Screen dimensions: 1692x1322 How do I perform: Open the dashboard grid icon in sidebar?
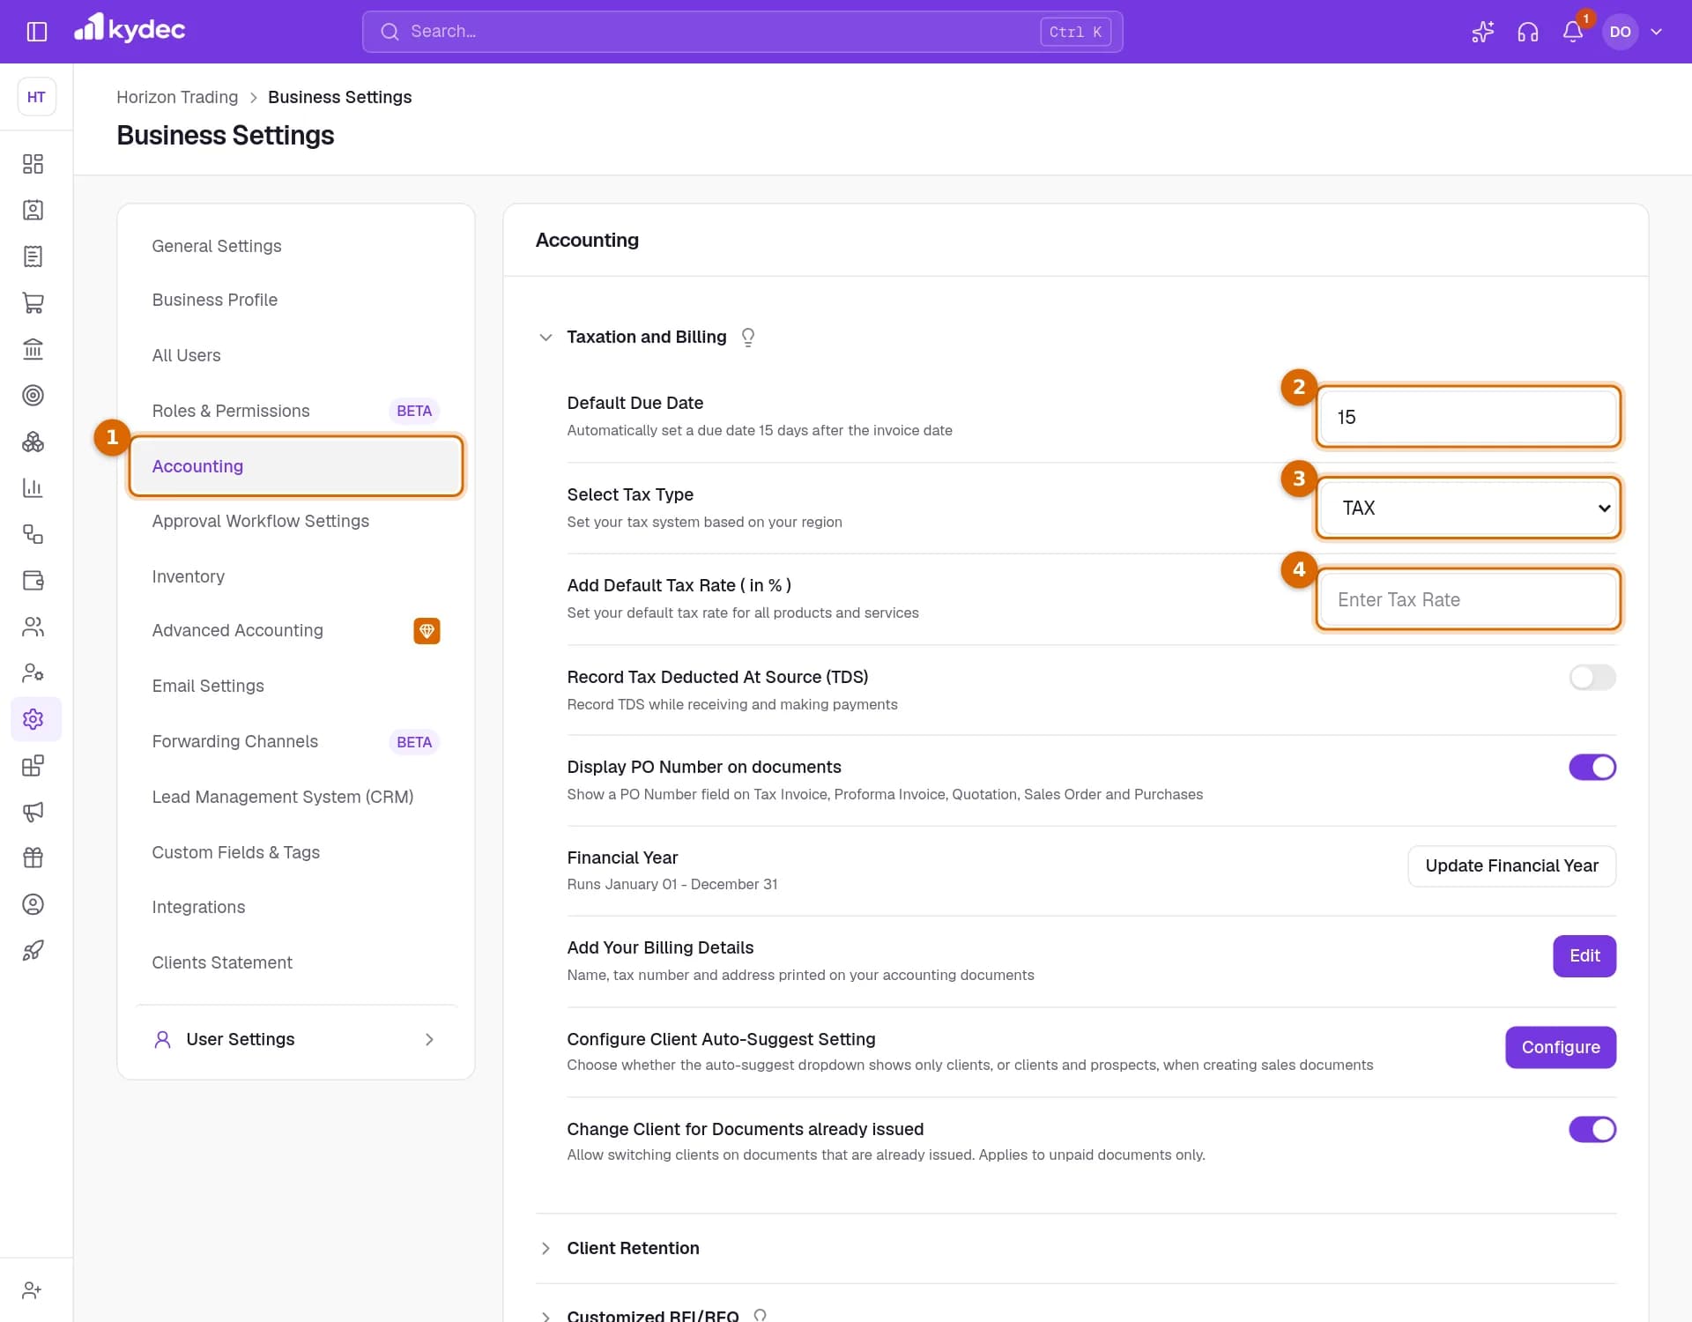(33, 164)
